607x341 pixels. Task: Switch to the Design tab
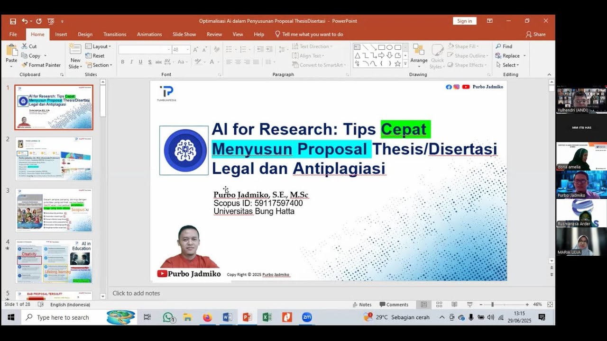85,34
